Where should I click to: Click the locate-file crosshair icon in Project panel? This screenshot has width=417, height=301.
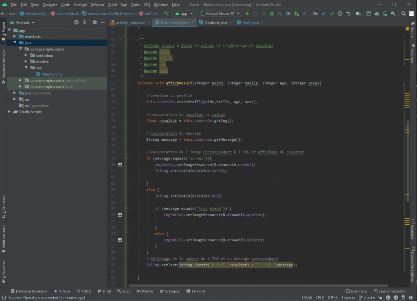click(77, 22)
